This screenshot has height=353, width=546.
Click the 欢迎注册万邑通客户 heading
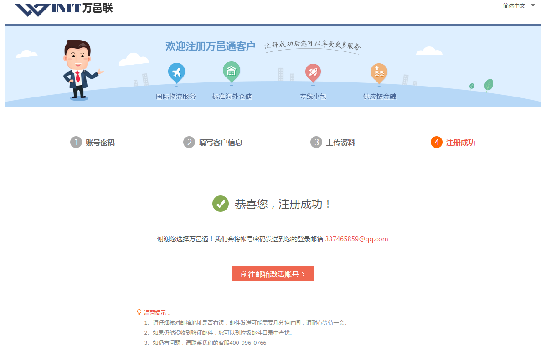coord(210,46)
